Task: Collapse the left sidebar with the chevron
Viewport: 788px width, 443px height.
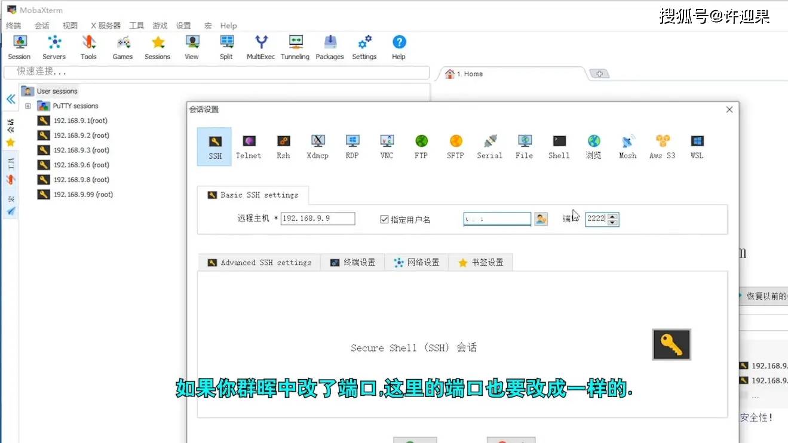Action: pyautogui.click(x=11, y=99)
